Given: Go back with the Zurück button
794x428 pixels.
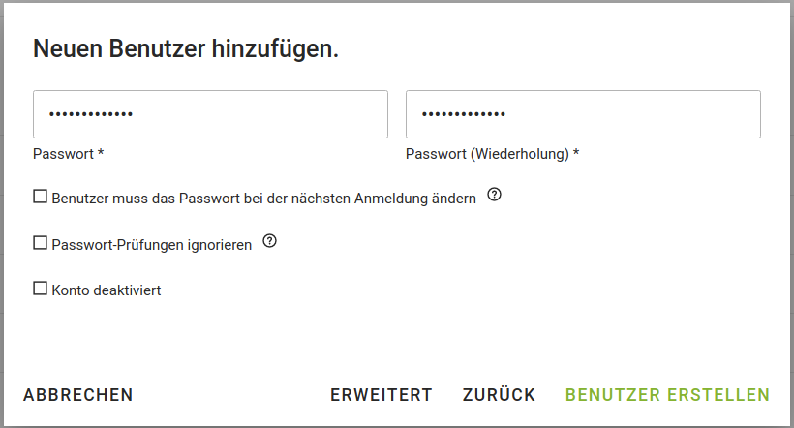Looking at the screenshot, I should tap(499, 395).
